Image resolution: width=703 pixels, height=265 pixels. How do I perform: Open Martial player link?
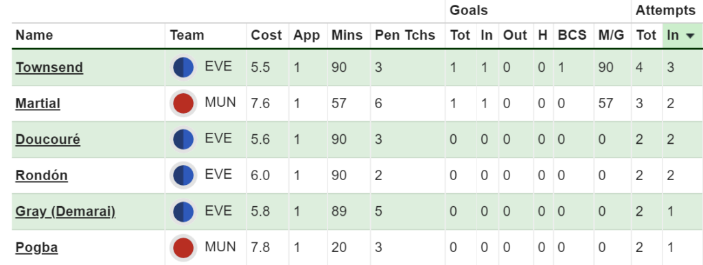pyautogui.click(x=38, y=103)
